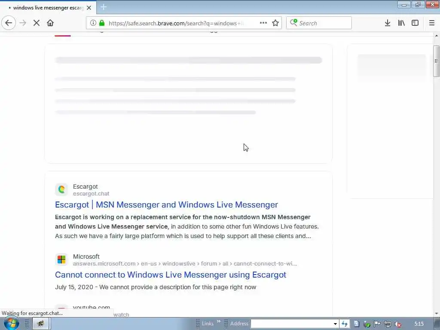Open the Library bookmarks and history menu
Image resolution: width=440 pixels, height=330 pixels.
pyautogui.click(x=401, y=23)
